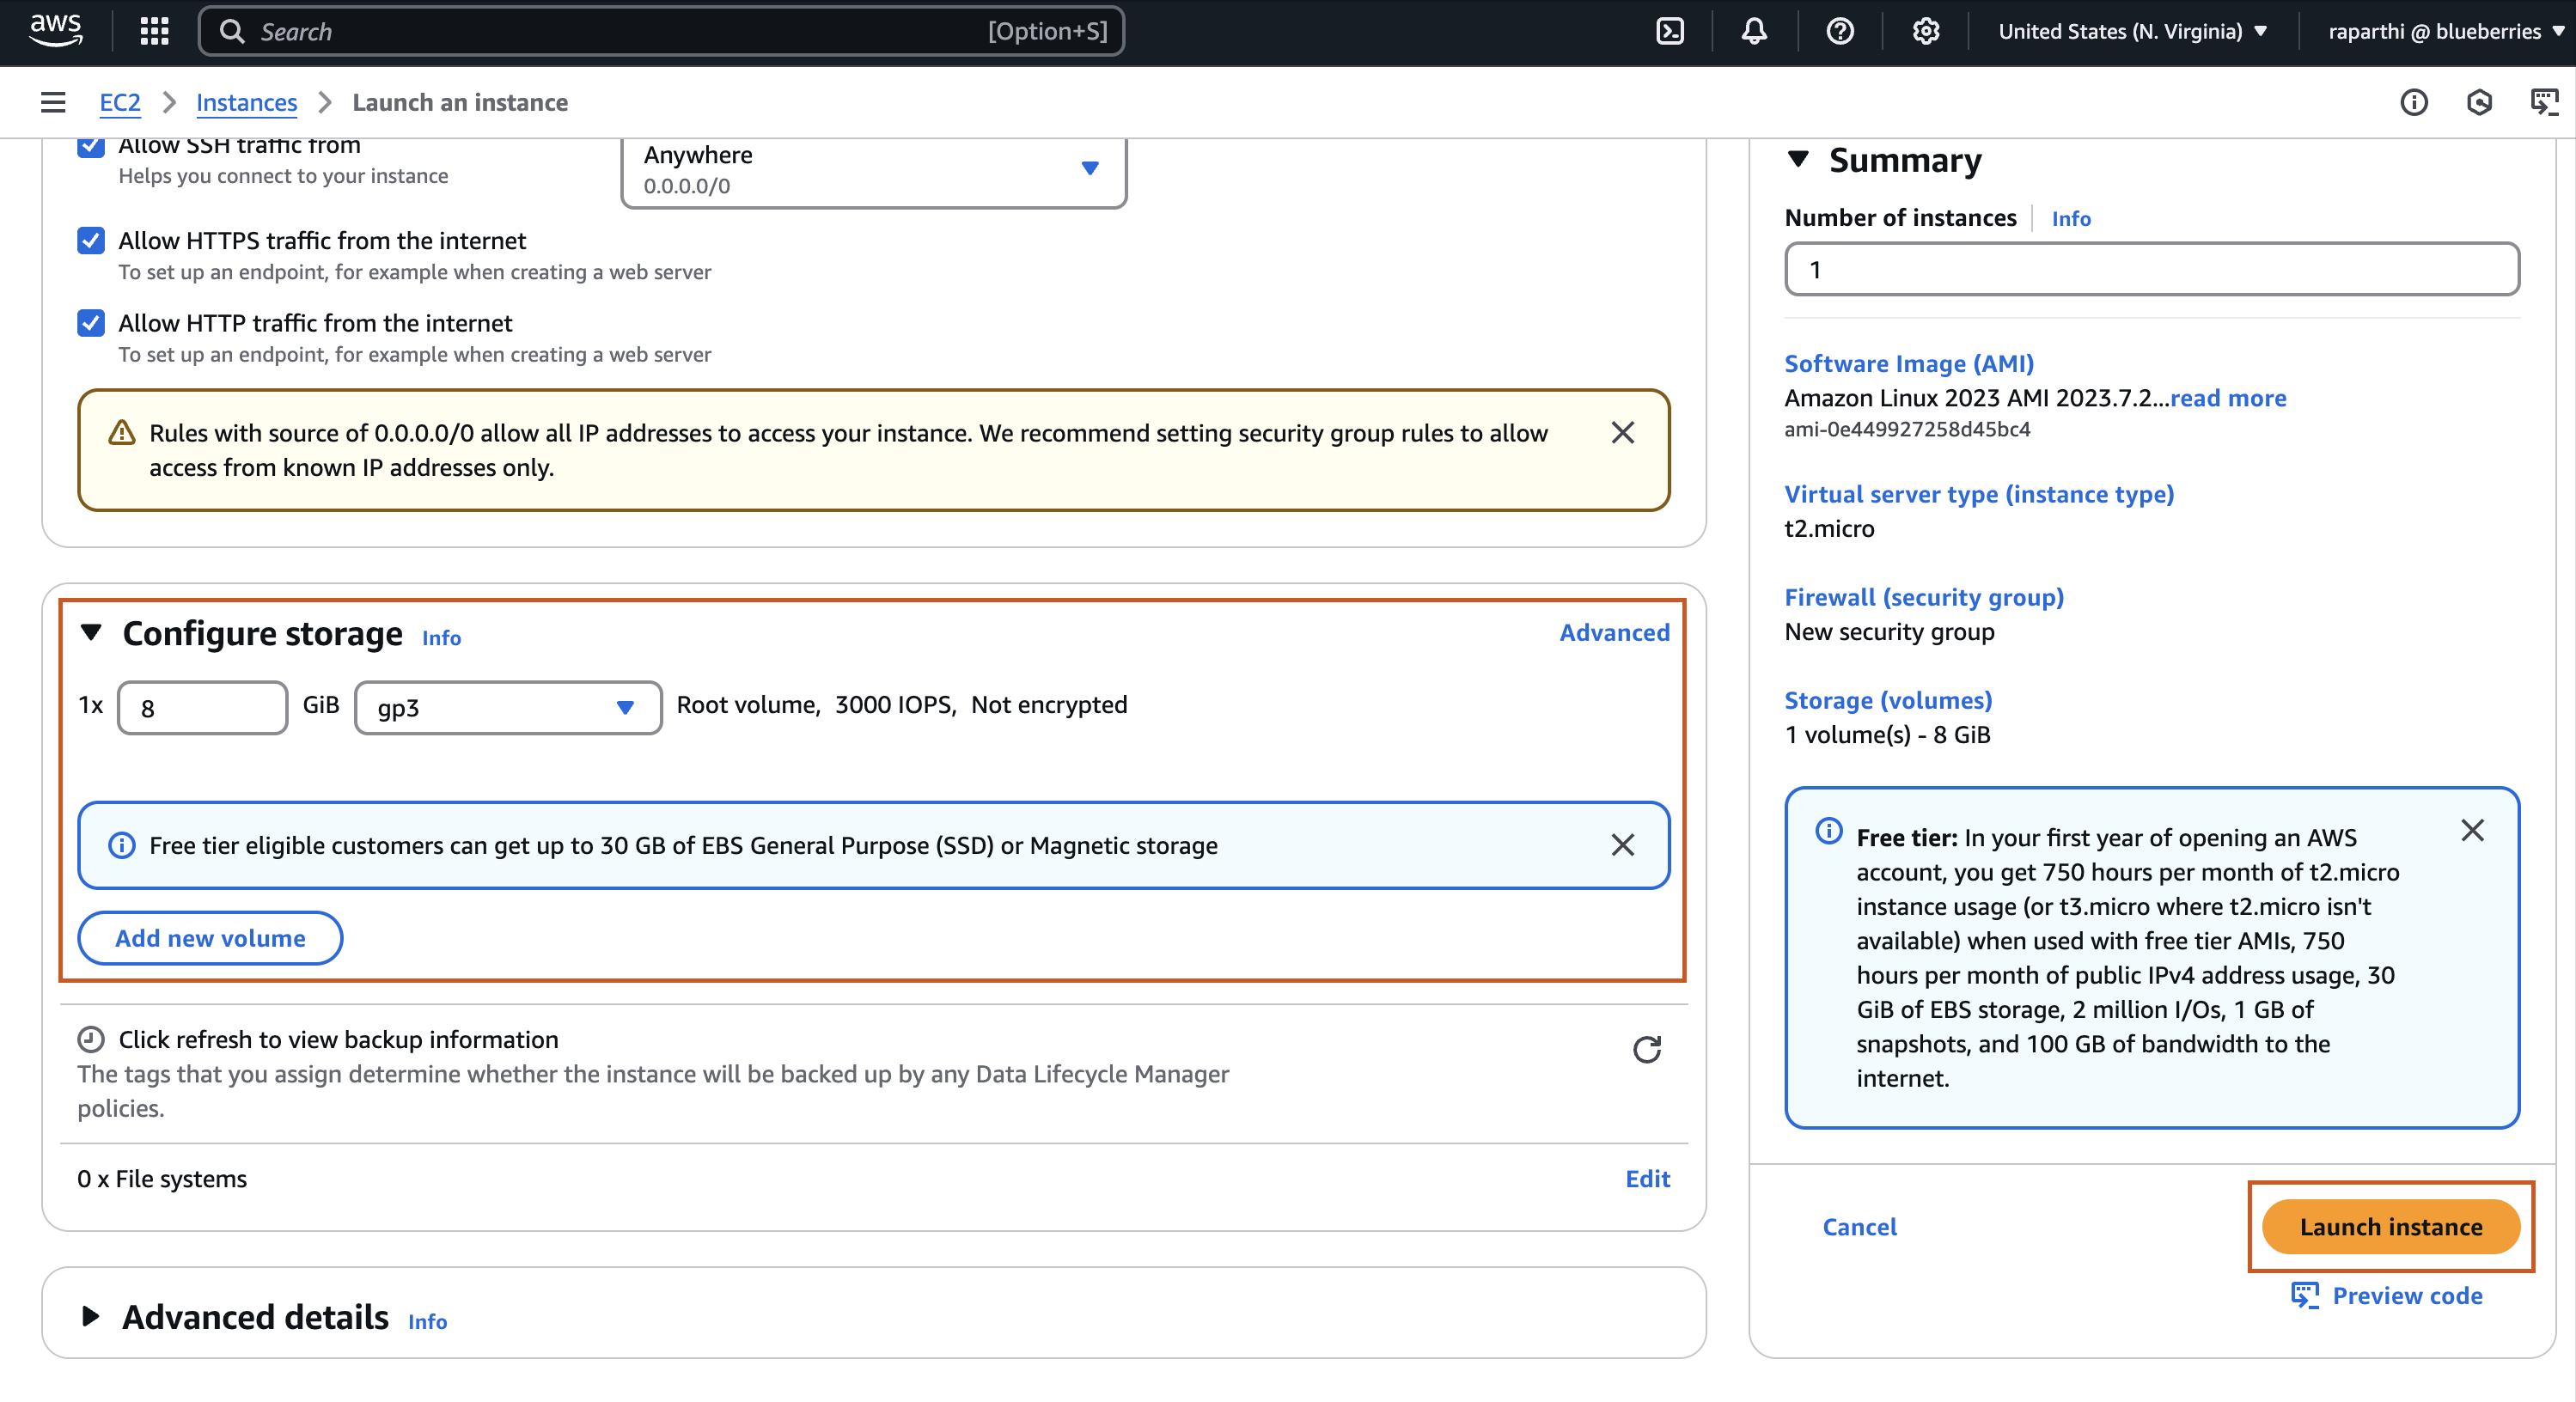Click '0 x File systems' text

pos(162,1179)
